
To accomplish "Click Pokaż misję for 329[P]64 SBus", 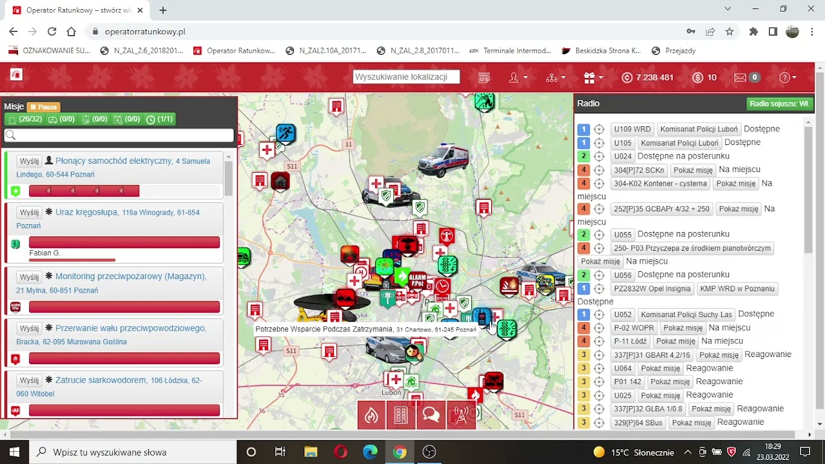I will pyautogui.click(x=691, y=423).
